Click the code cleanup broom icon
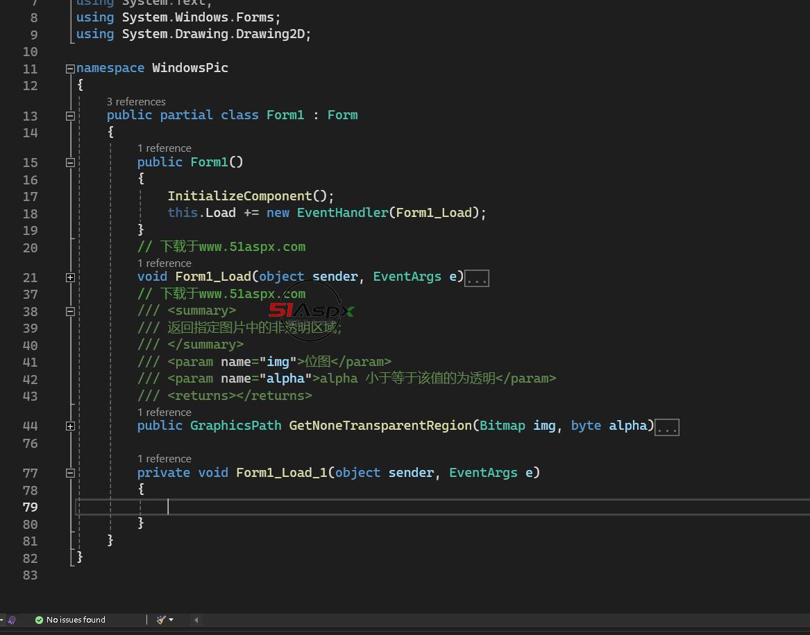Image resolution: width=810 pixels, height=635 pixels. coord(160,620)
